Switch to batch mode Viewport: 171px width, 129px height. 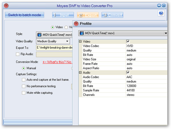(x=25, y=15)
